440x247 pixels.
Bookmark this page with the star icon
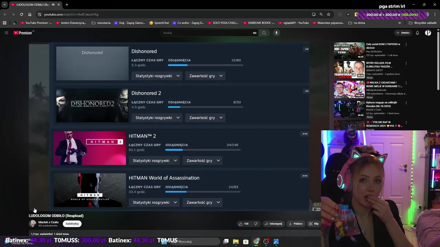click(329, 14)
